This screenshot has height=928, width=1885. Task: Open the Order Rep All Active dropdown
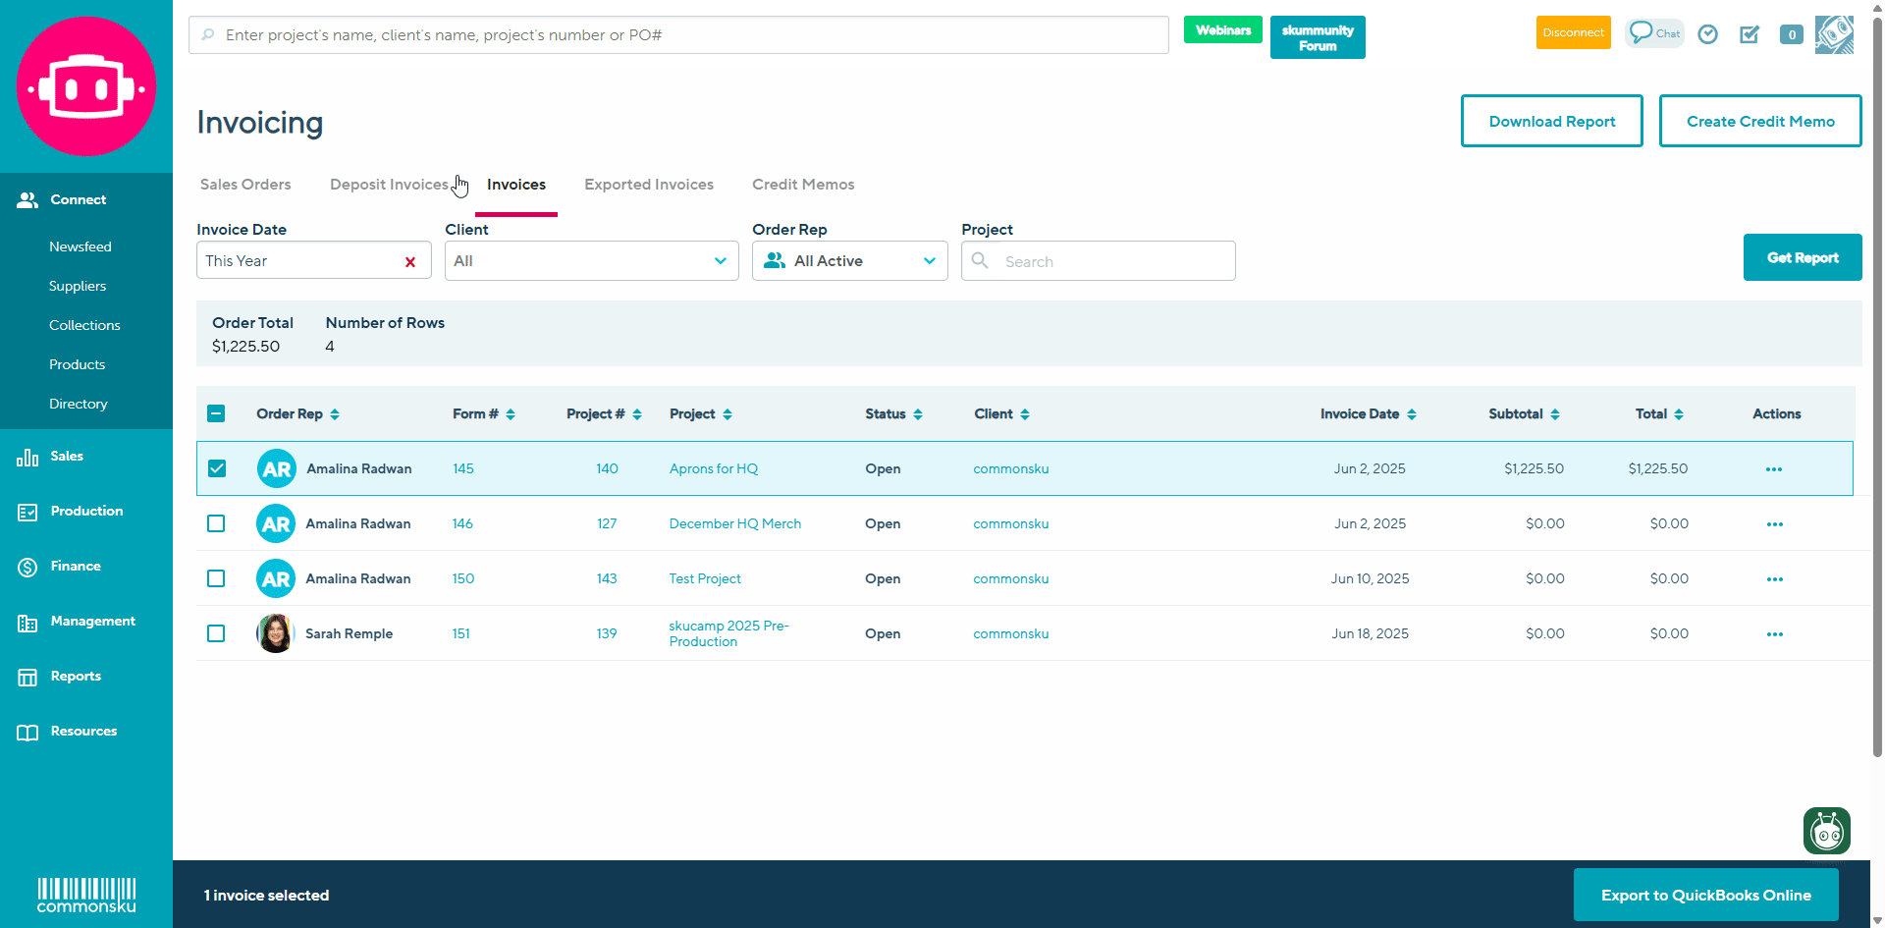tap(849, 261)
